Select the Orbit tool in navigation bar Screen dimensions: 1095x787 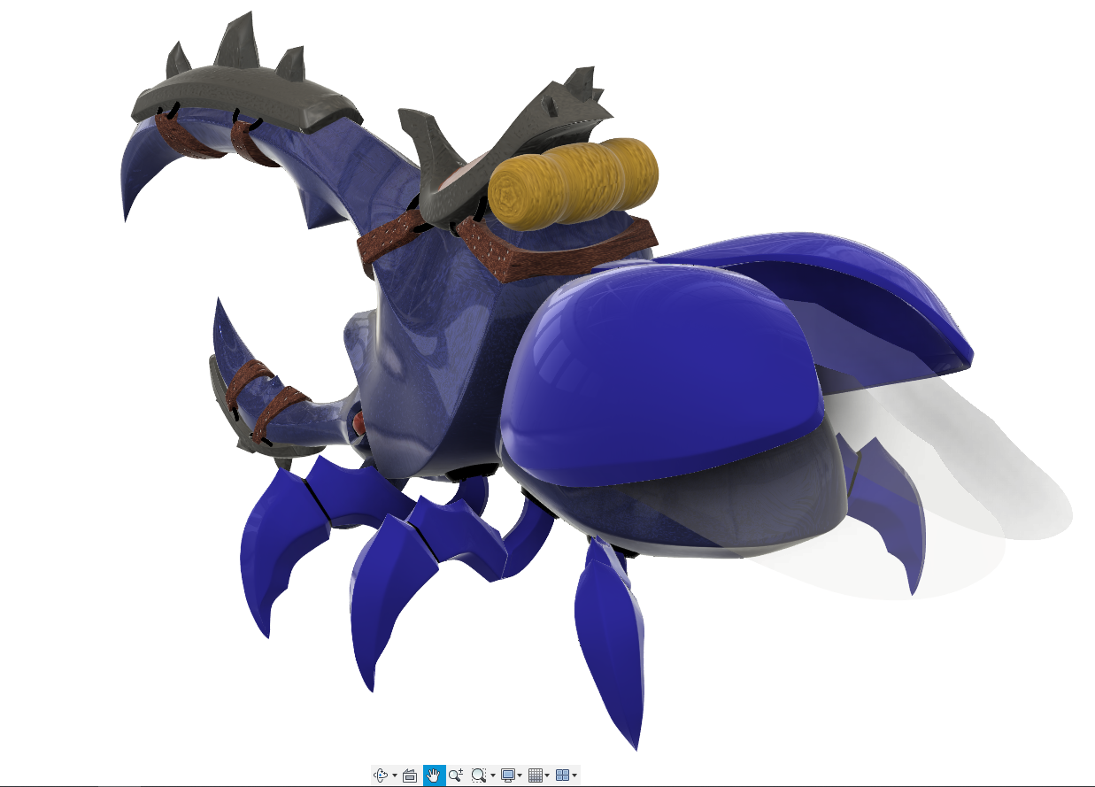pos(381,775)
